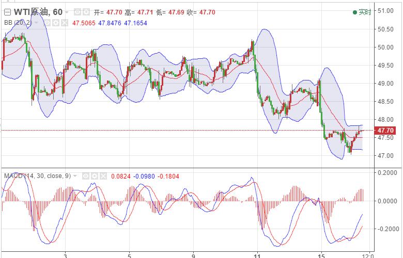Open settings gear for WTI原油 series
403x258 pixels.
pos(86,12)
